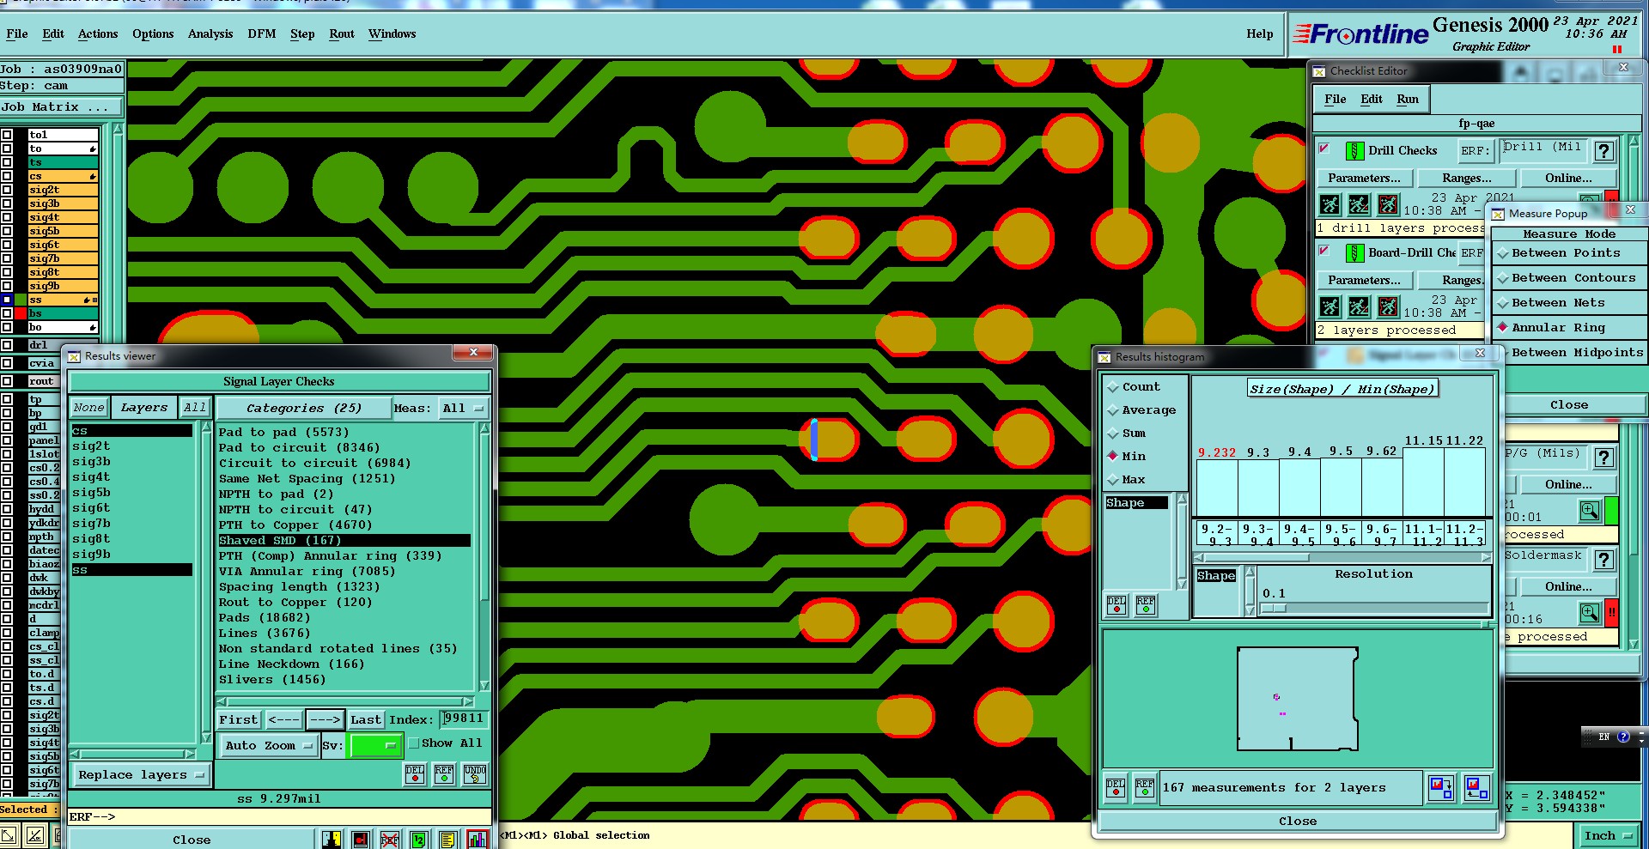Open histogram chart icon in Results viewer

tap(478, 839)
